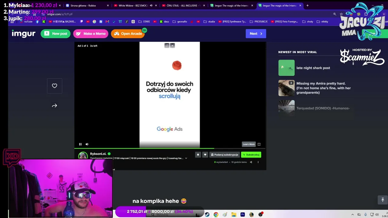Favorite the post with the heart icon

tap(55, 86)
